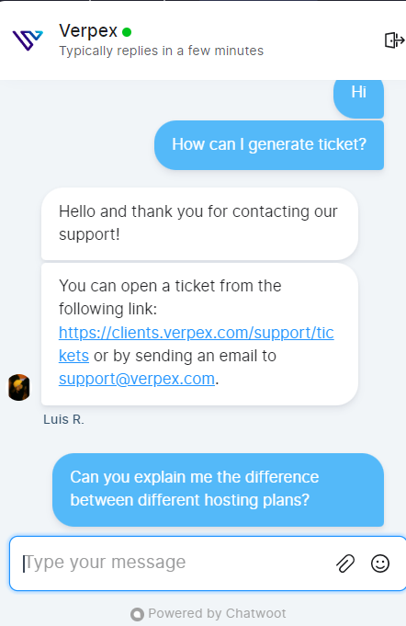Viewport: 406px width, 626px height.
Task: Click the green online status dot
Action: coord(127,32)
